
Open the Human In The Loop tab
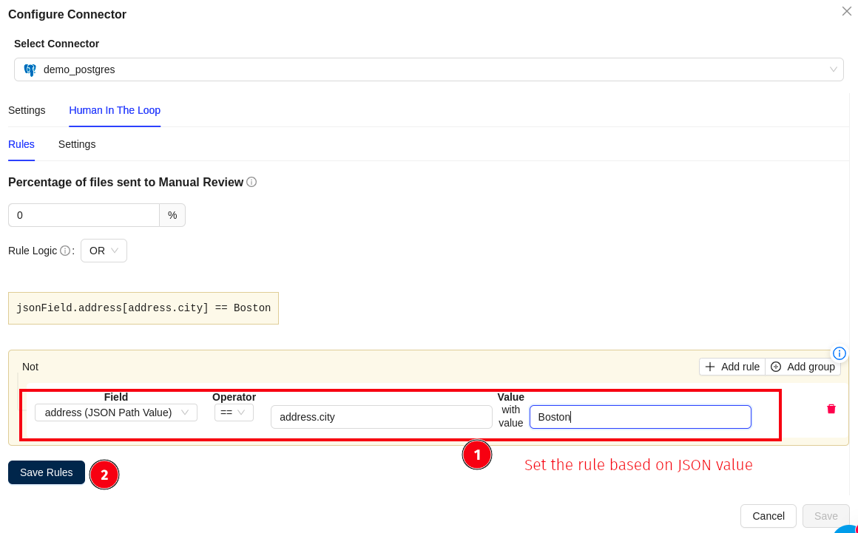115,110
